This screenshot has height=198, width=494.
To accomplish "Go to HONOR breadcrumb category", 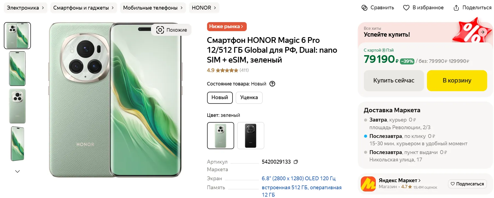I will (204, 8).
